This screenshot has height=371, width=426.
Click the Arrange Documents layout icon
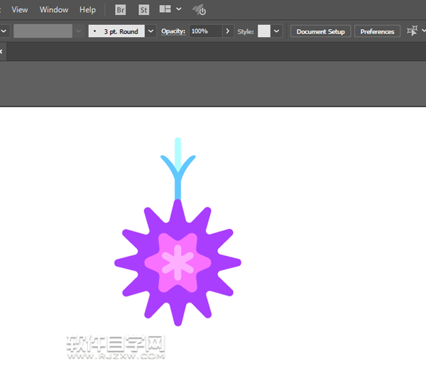[165, 10]
